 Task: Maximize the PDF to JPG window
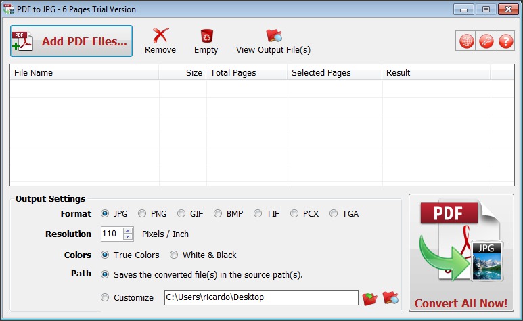point(486,9)
